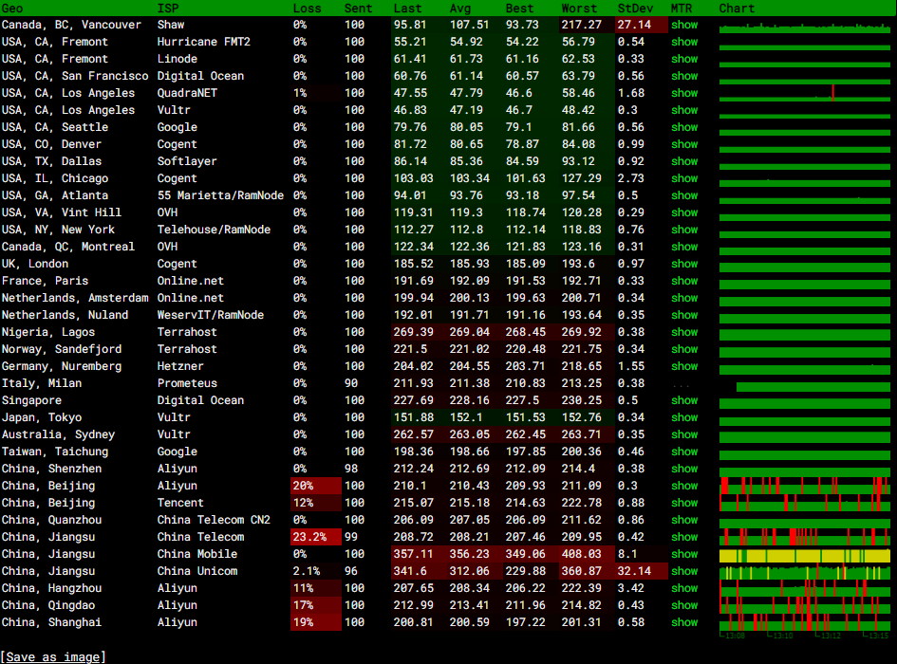Open show link for San Francisco Digital Ocean
Viewport: 897px width, 664px height.
[x=684, y=76]
